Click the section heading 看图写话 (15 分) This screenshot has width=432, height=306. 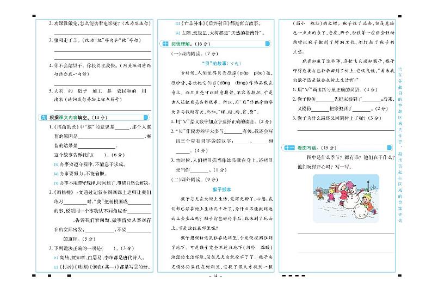point(317,148)
